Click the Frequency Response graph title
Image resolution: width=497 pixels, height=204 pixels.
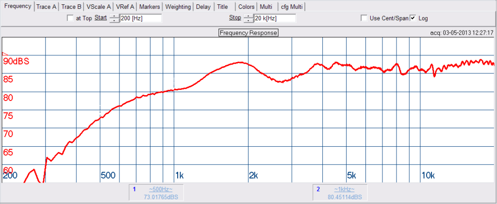point(248,33)
